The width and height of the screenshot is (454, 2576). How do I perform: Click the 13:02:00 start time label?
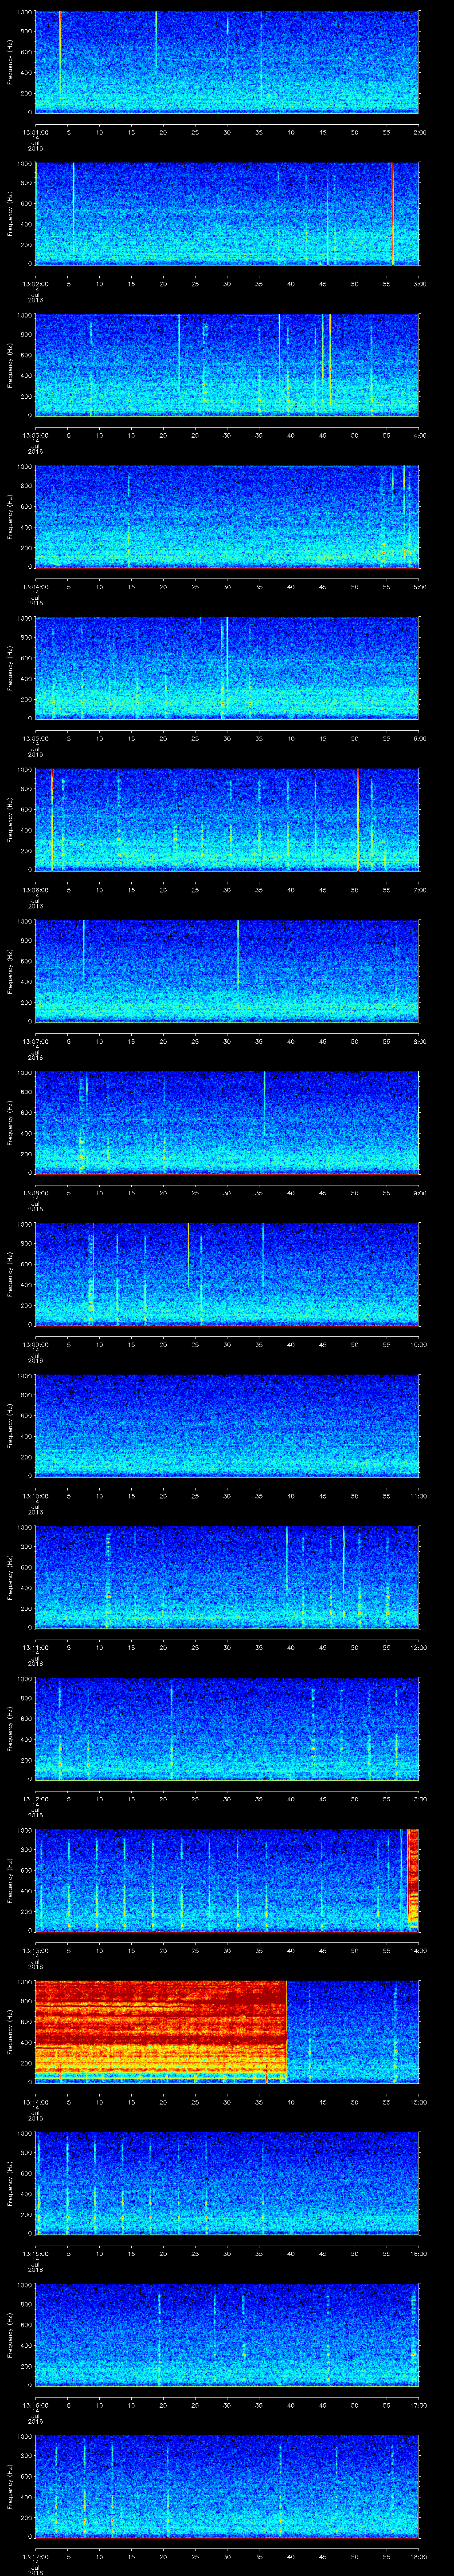36,284
